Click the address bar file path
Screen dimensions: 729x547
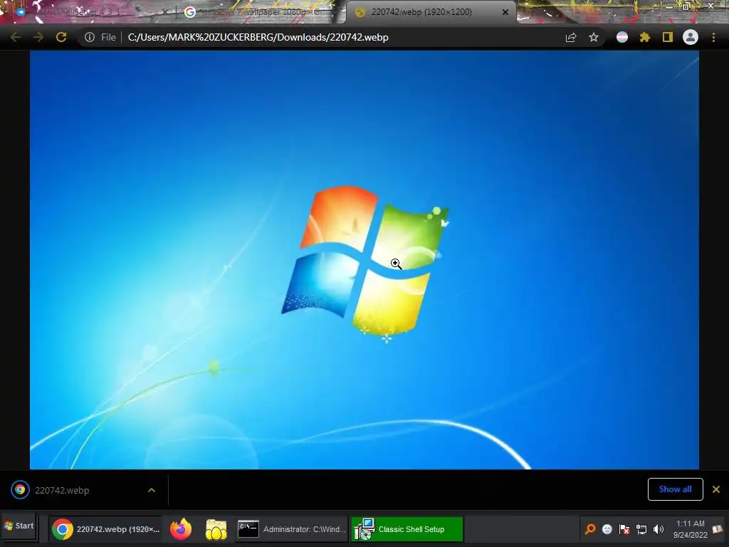[258, 37]
